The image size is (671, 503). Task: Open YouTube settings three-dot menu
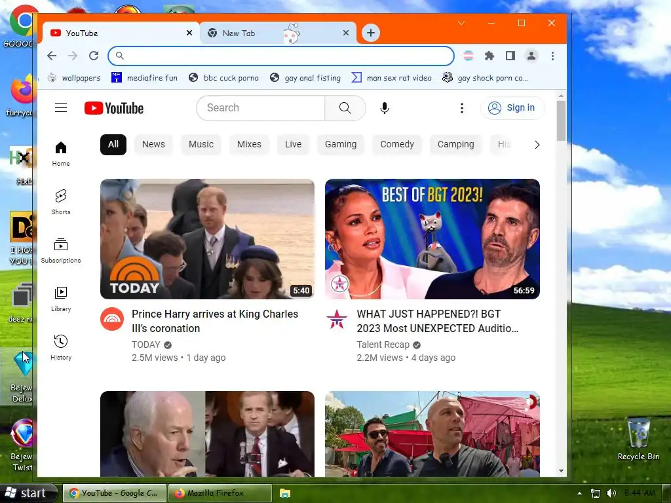461,108
